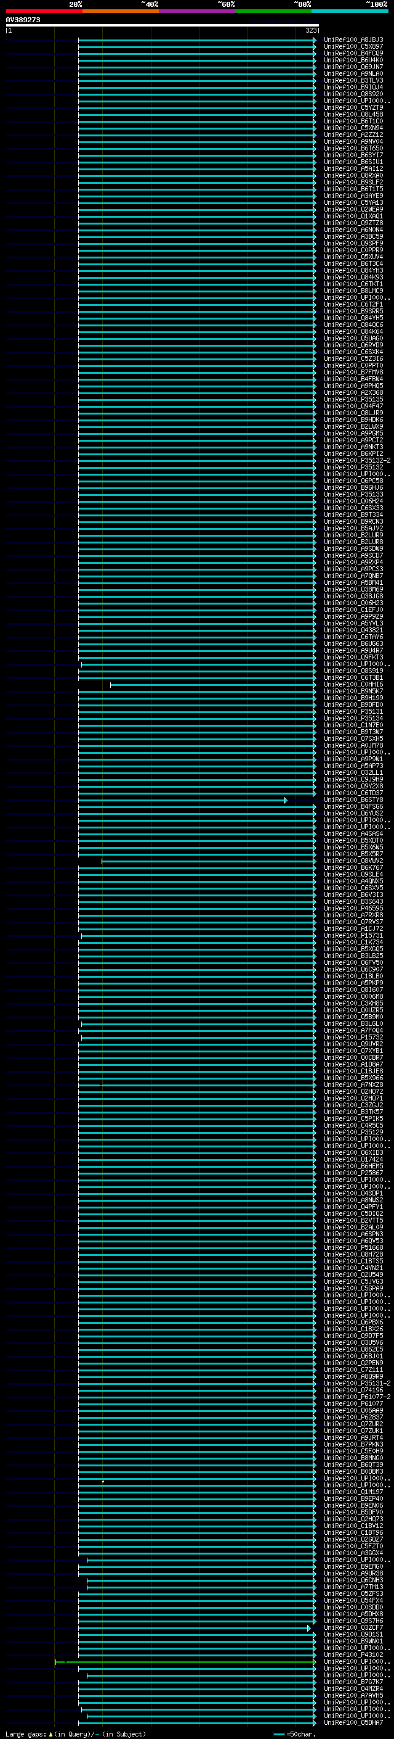Select the label UniRef100_B5X5R7

click(x=353, y=854)
